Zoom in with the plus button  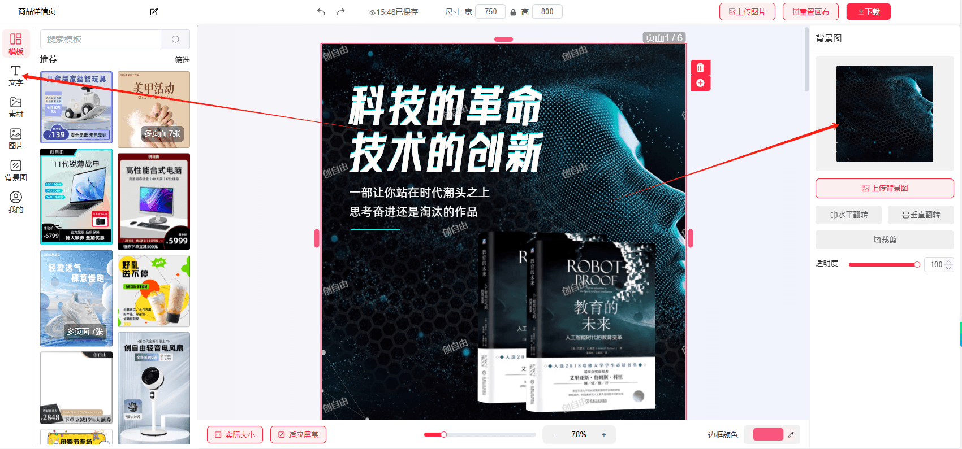pos(604,434)
